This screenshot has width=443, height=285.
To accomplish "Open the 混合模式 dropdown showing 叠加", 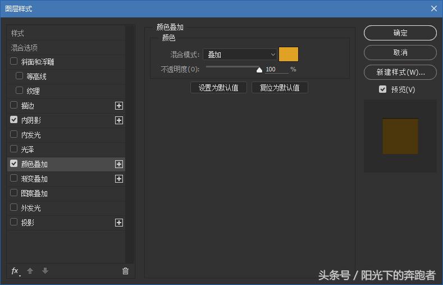I will 240,55.
